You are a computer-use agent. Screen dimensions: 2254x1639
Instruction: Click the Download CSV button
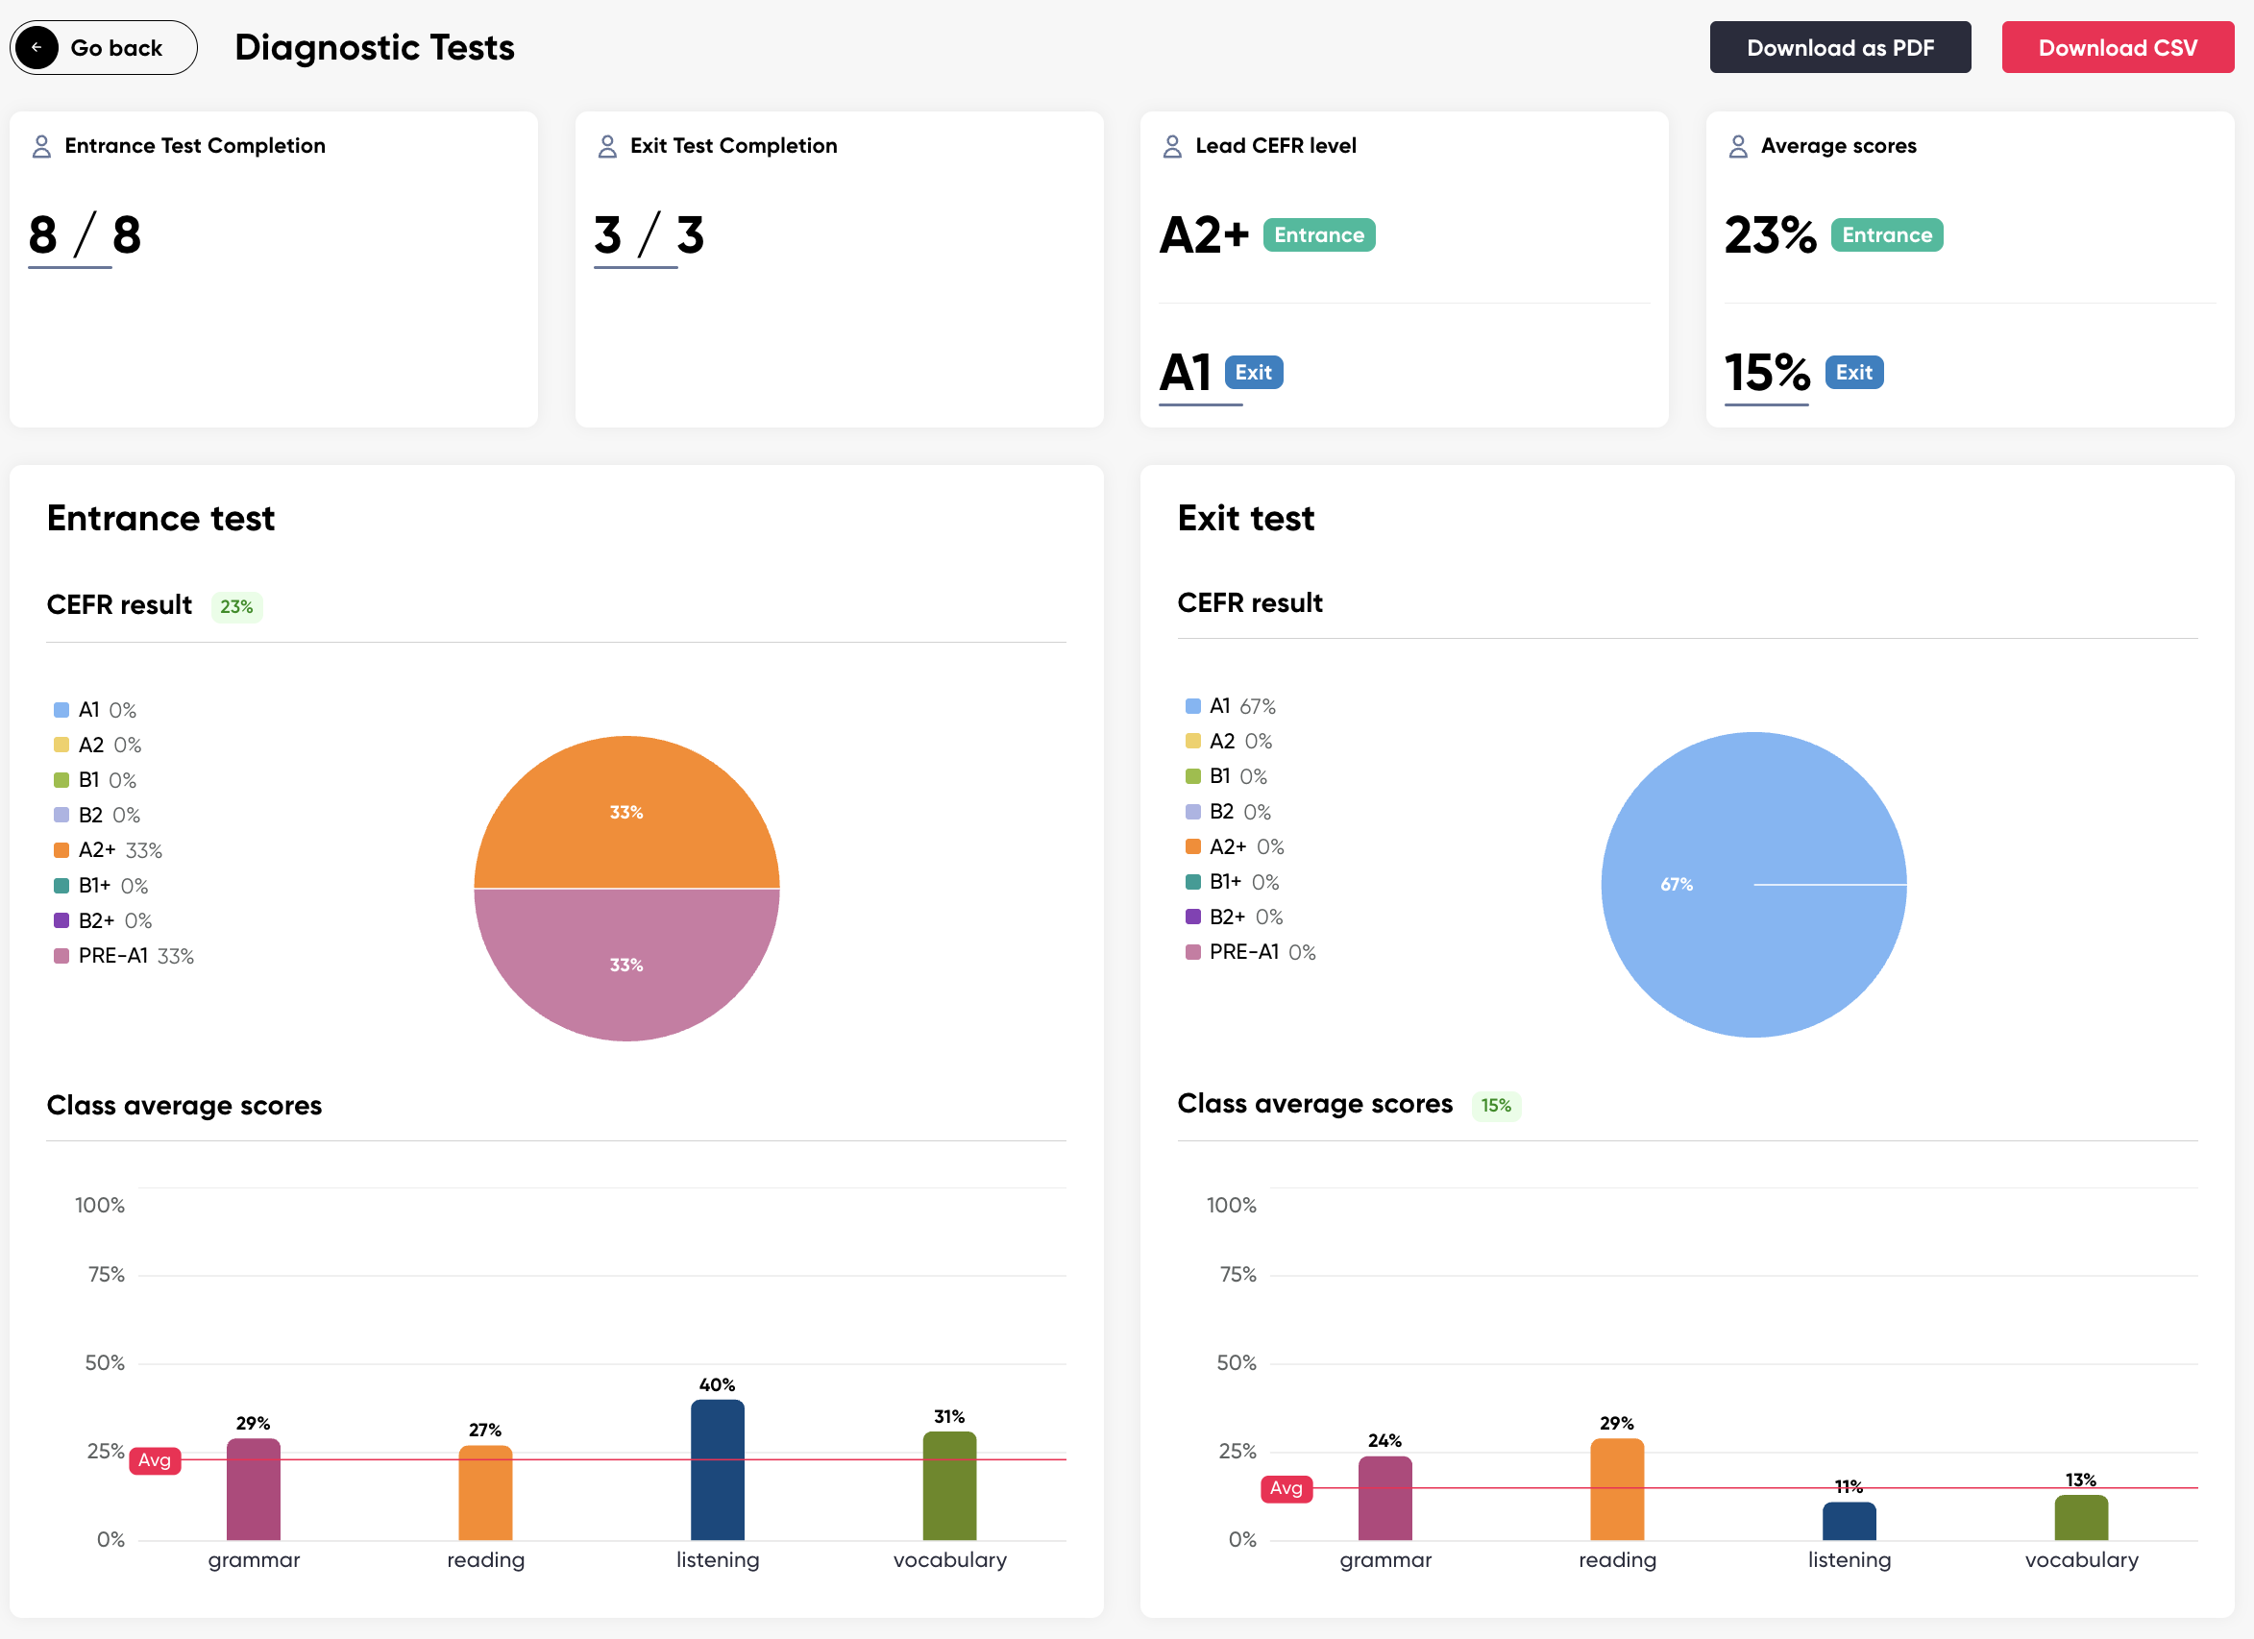coord(2117,48)
